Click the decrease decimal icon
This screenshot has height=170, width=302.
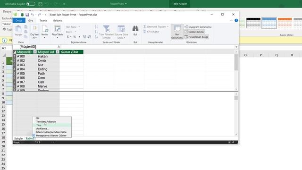[x=89, y=37]
